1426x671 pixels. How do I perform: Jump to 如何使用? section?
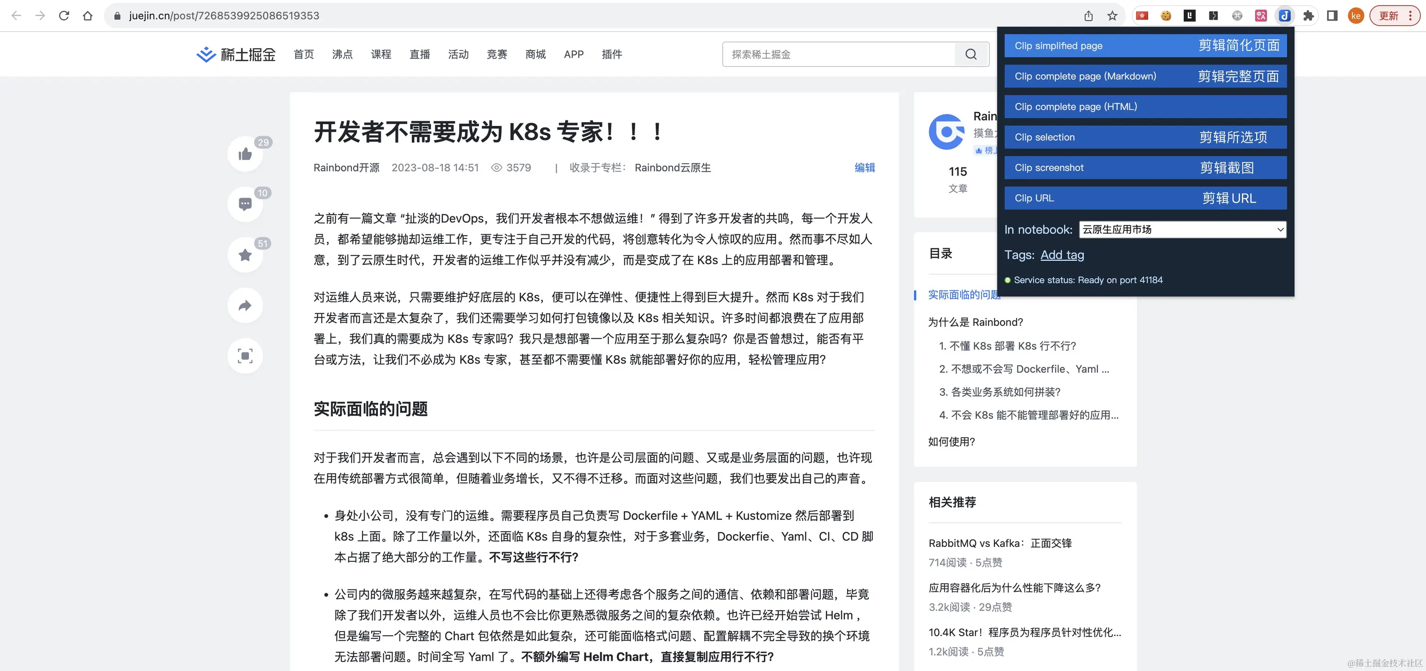[x=952, y=442]
